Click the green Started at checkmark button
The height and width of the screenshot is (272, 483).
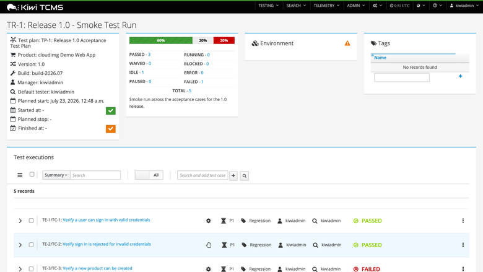[111, 110]
